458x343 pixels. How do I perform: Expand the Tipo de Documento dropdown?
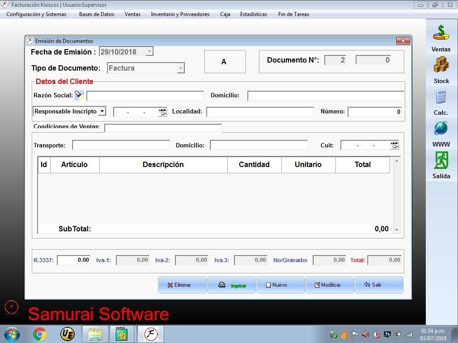(x=181, y=68)
